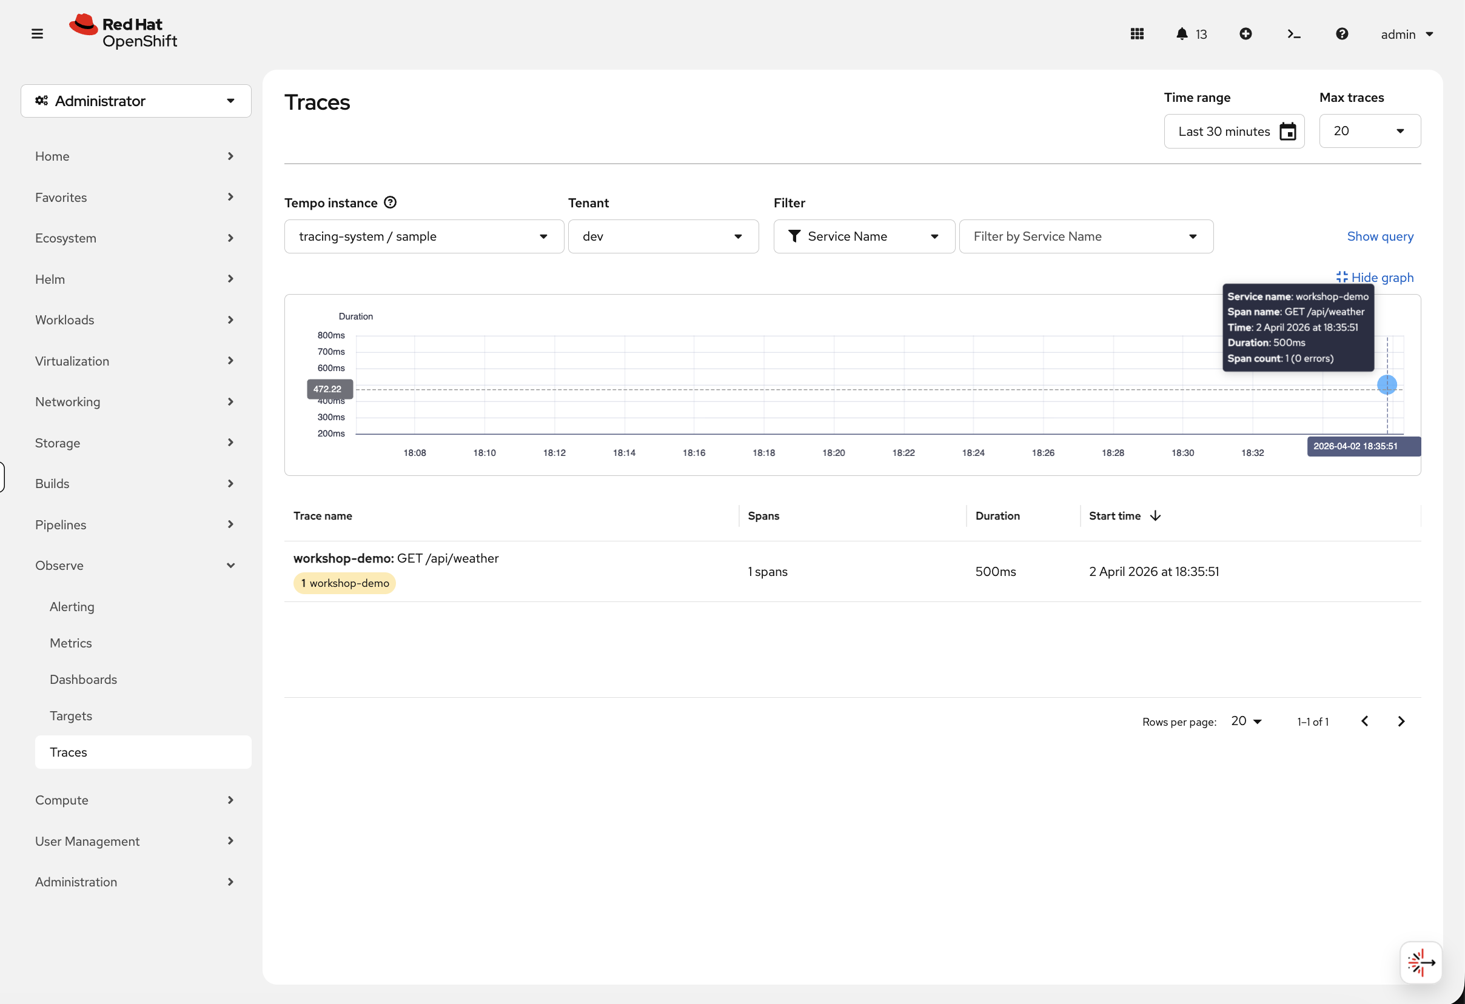Toggle Start time sort order arrow
This screenshot has width=1465, height=1004.
click(1156, 515)
